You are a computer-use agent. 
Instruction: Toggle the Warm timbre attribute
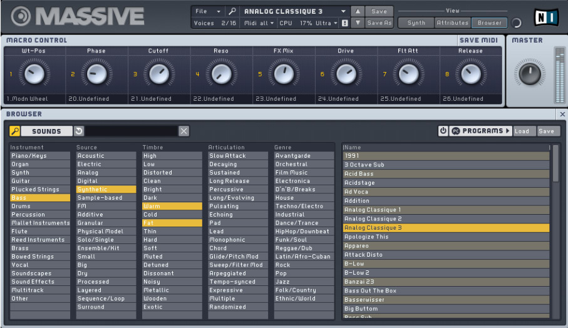tap(172, 206)
